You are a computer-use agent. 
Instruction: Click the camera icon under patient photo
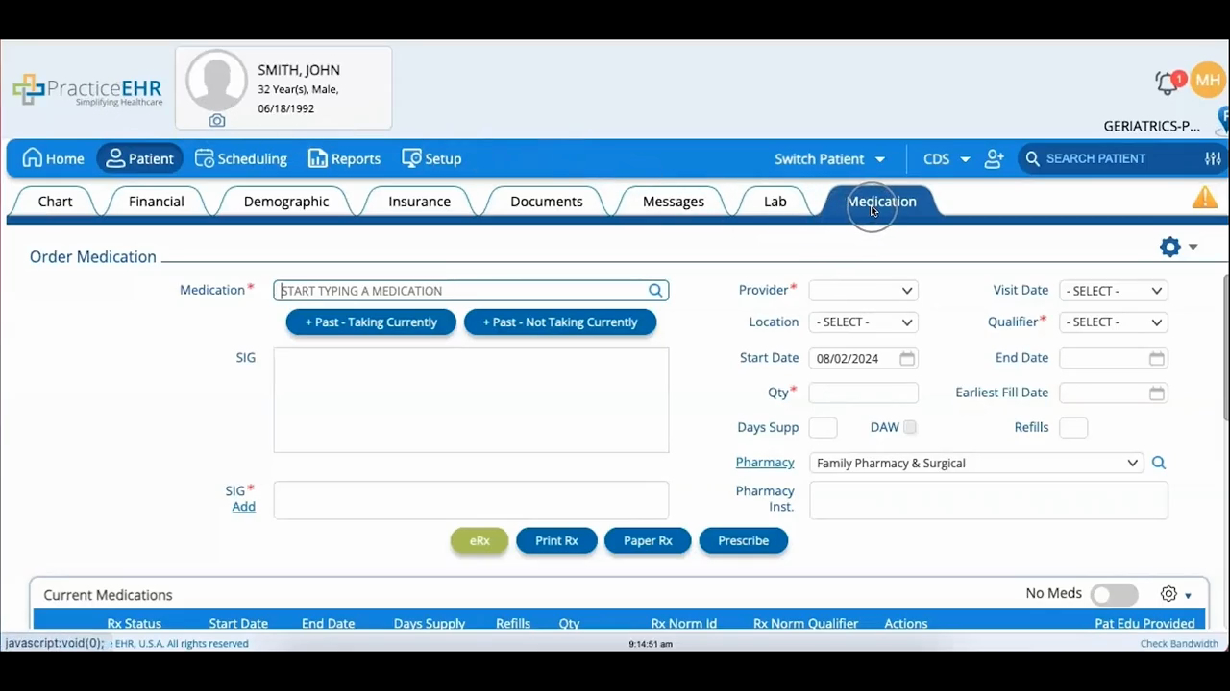click(217, 121)
